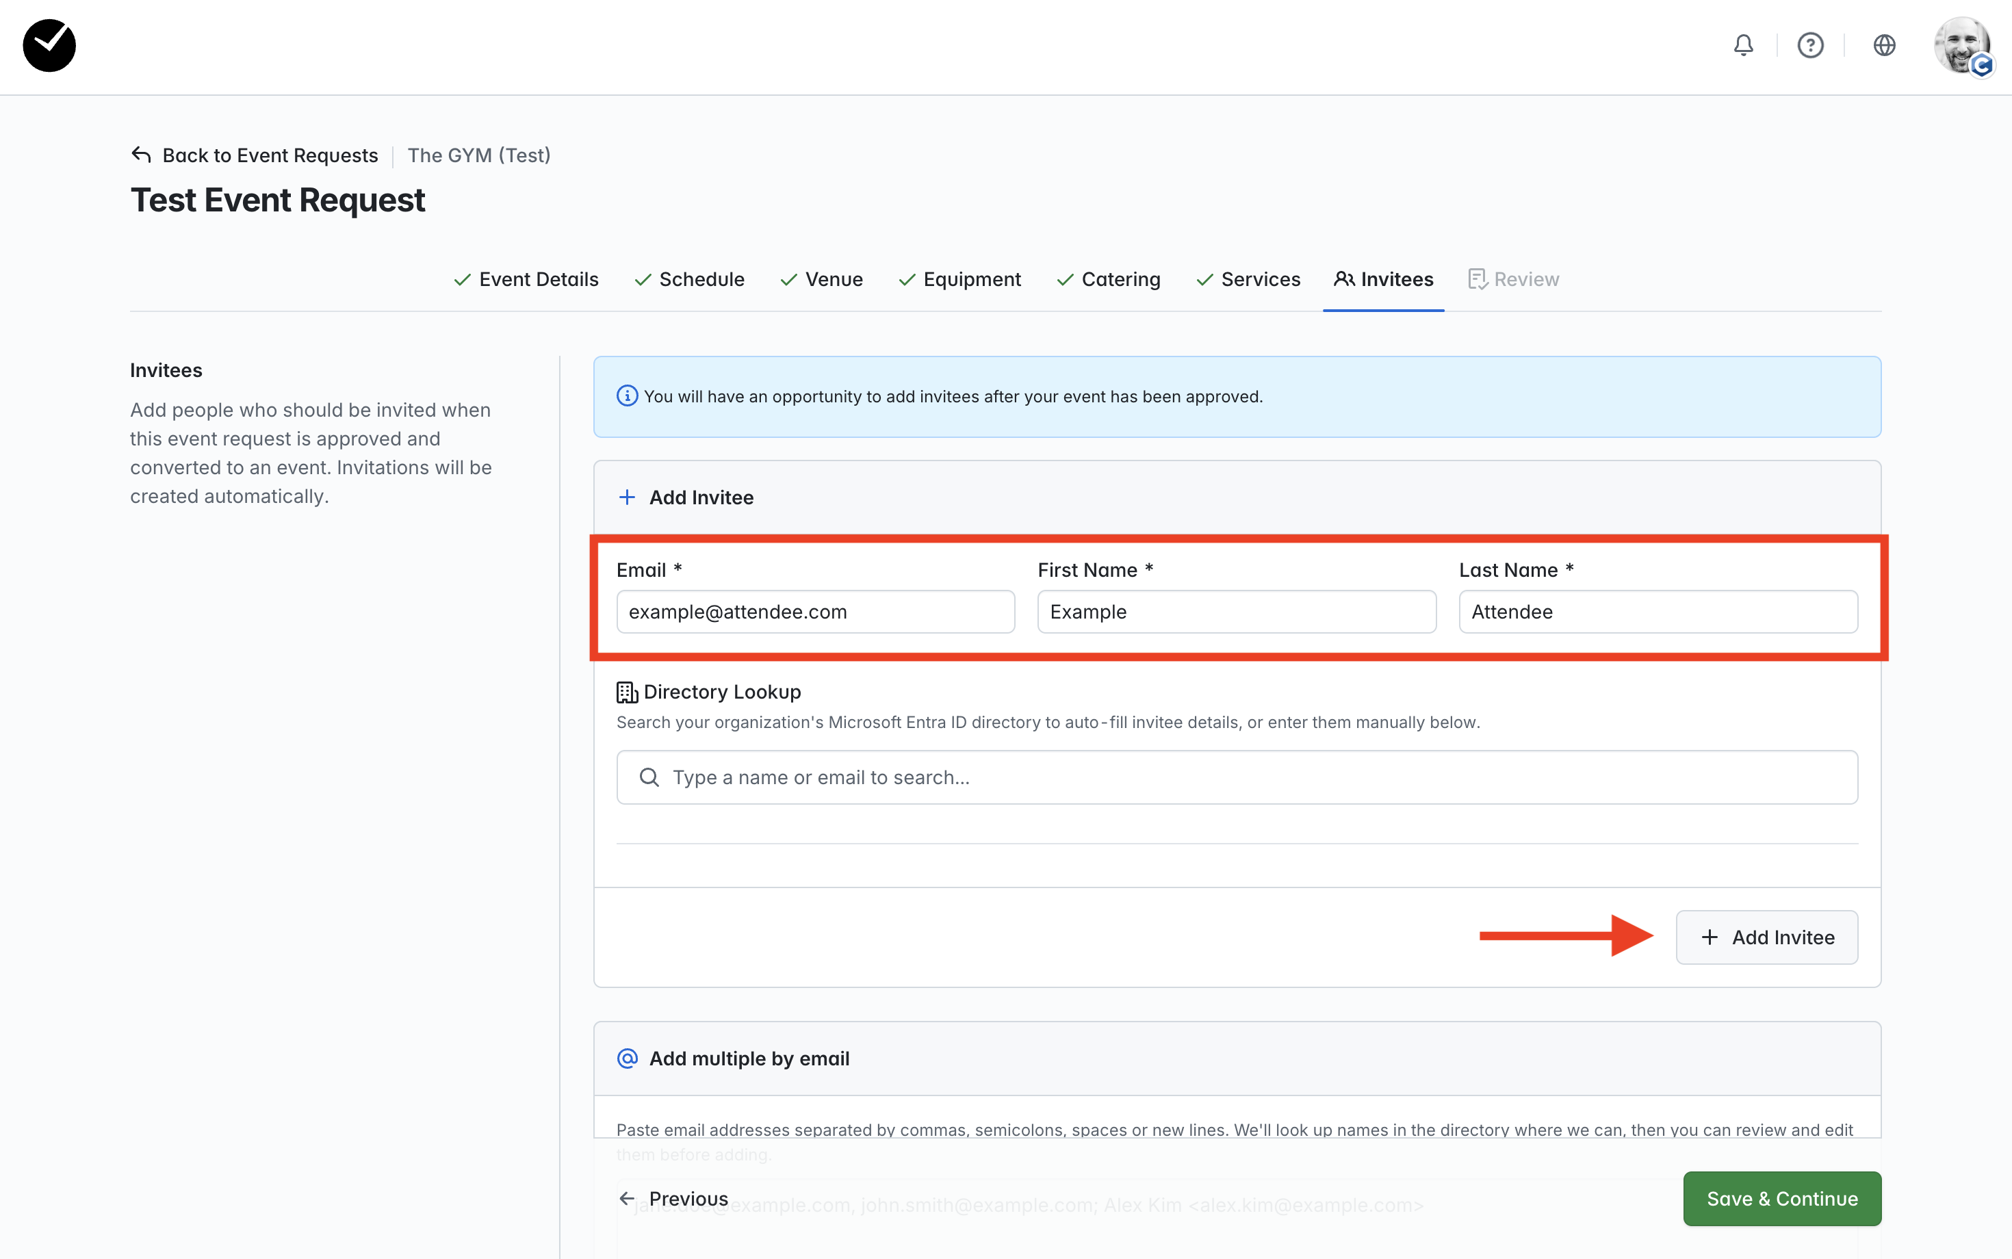Go to the Previous step
This screenshot has width=2012, height=1259.
[673, 1199]
